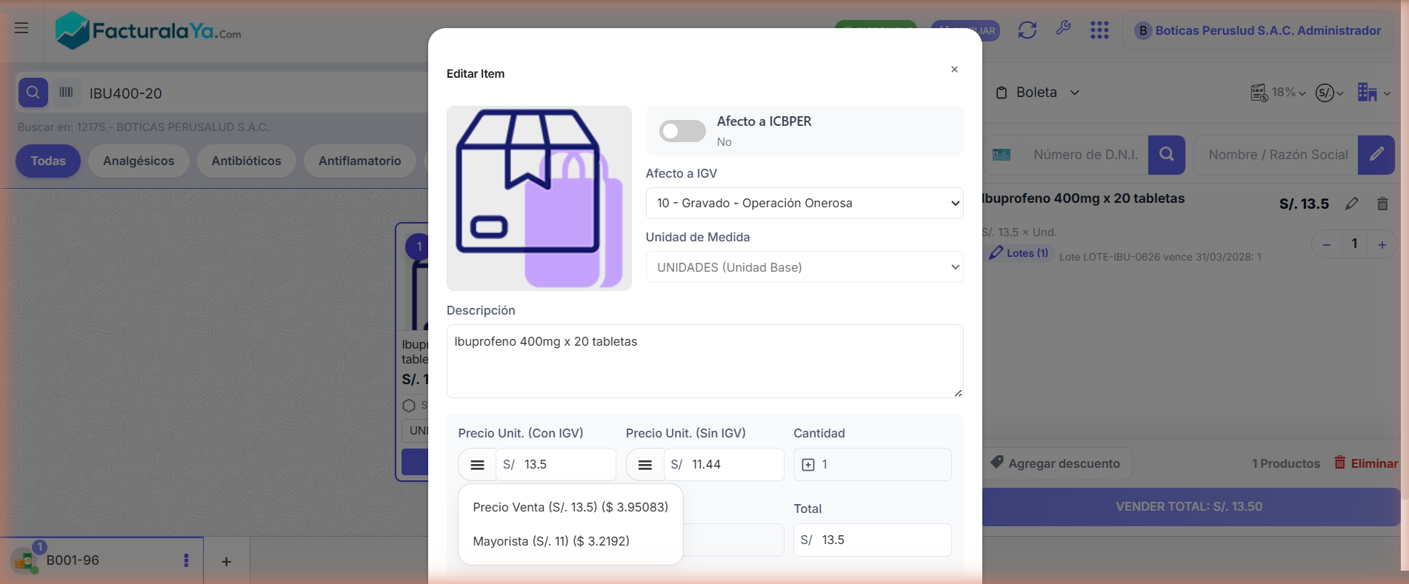This screenshot has width=1409, height=584.
Task: Edit the Ibuprofeno cart item pencil
Action: tap(1352, 204)
